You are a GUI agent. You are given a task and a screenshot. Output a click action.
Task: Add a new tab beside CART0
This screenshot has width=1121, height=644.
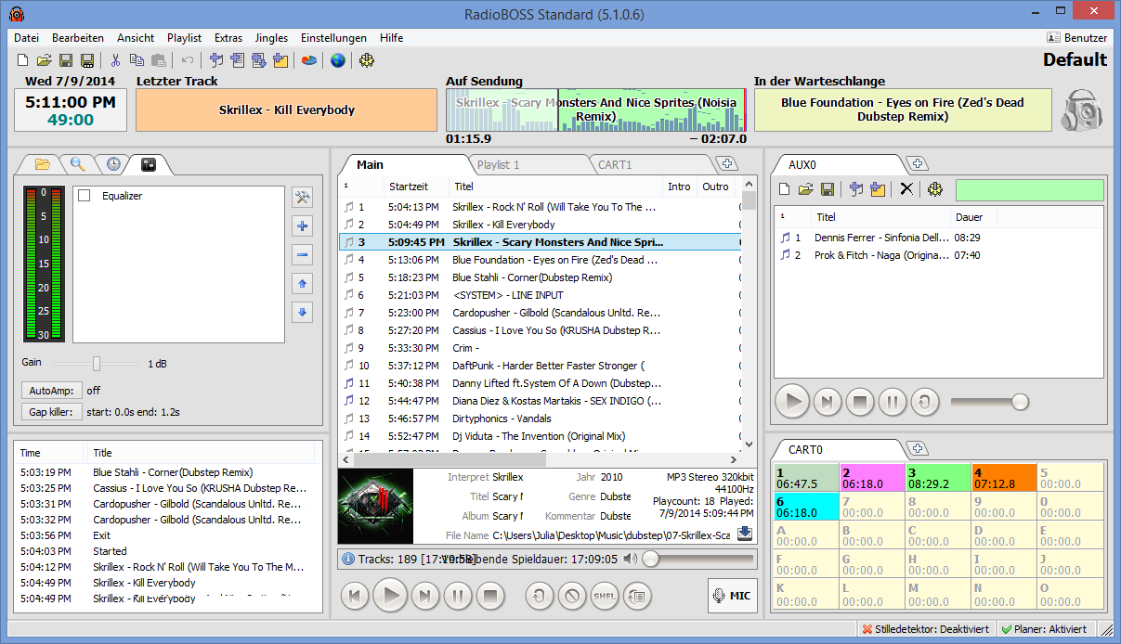pos(918,449)
